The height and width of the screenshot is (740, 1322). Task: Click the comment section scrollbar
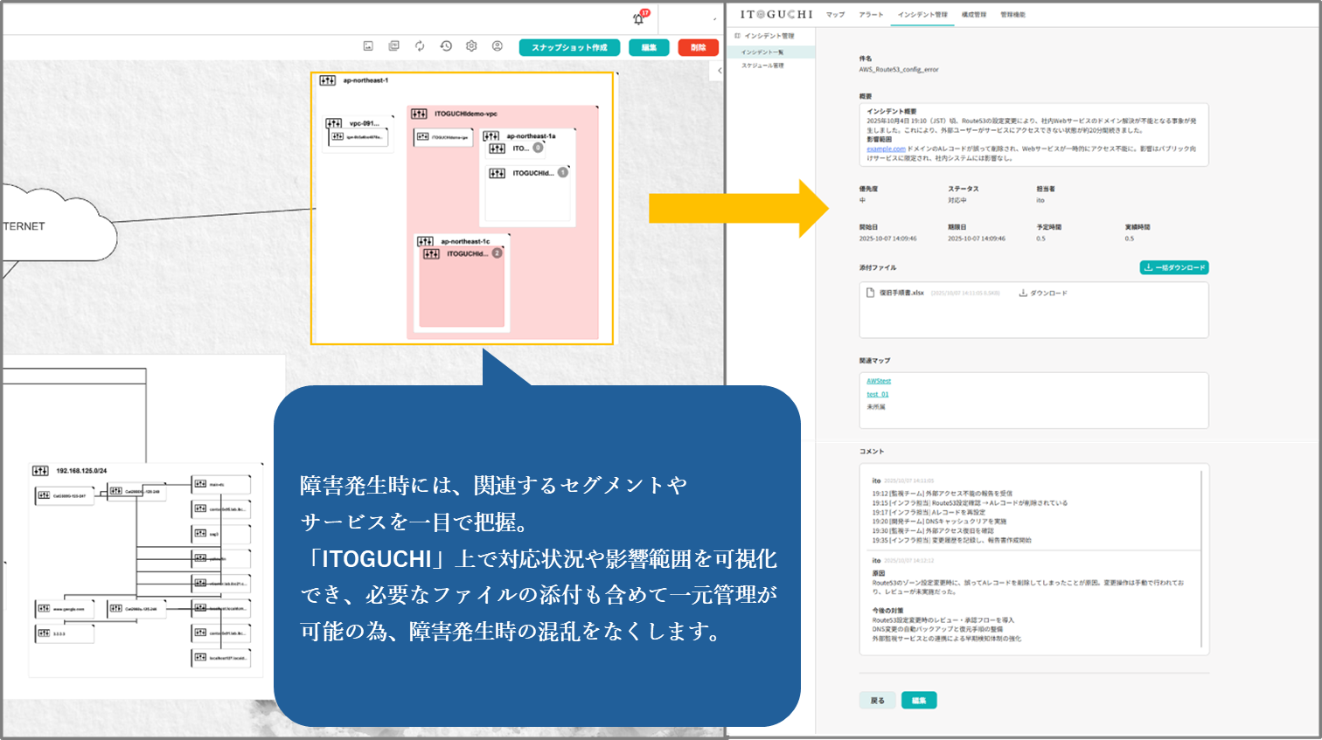(1202, 559)
